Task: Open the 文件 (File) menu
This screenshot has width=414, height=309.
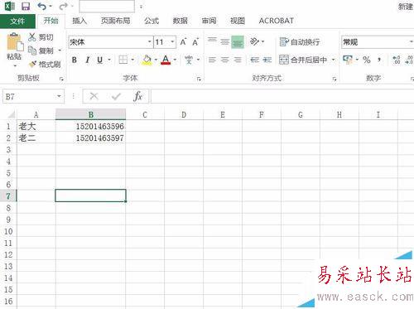Action: [x=17, y=21]
